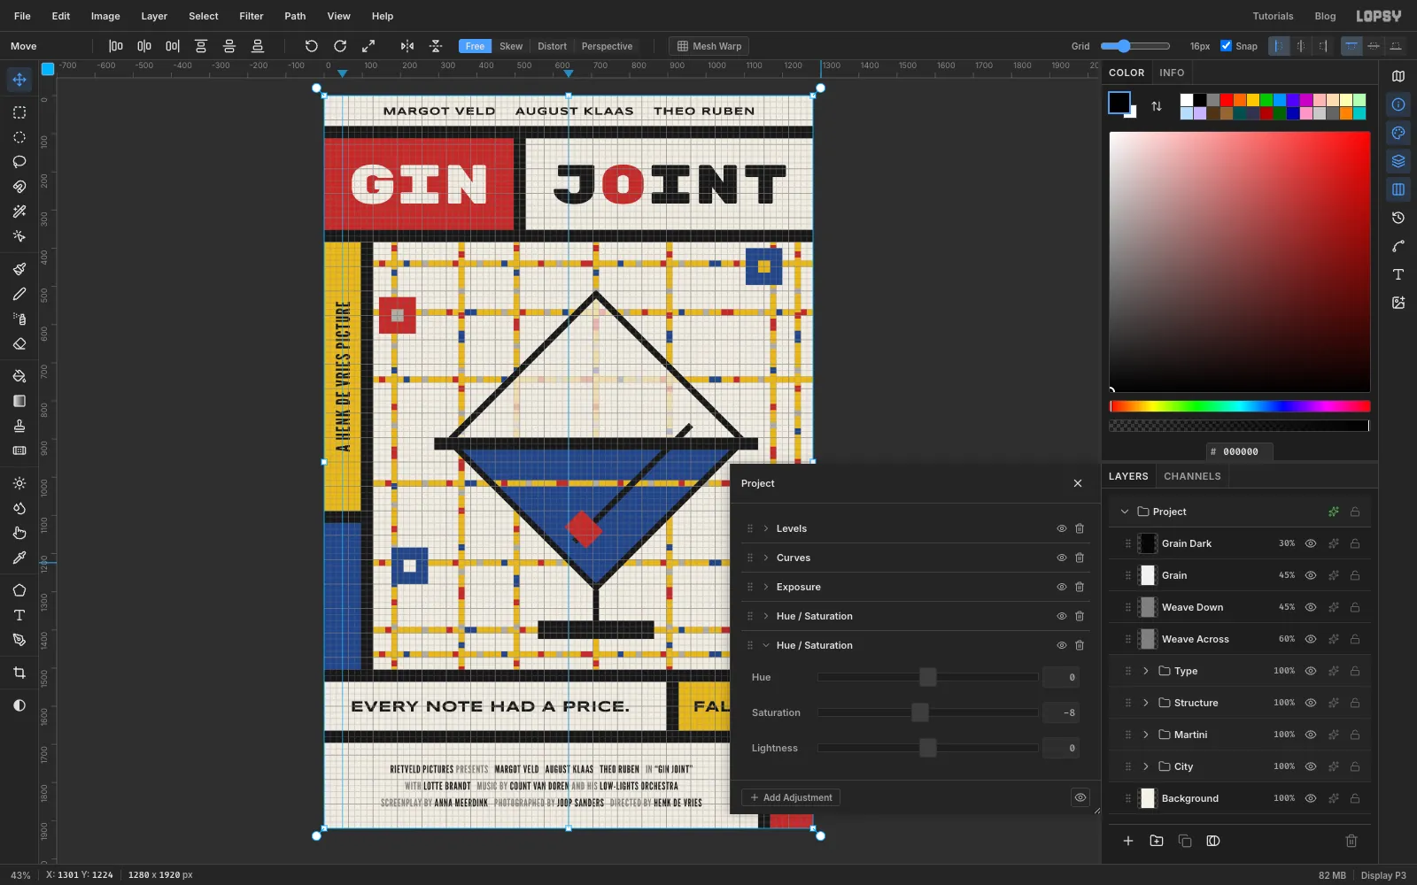Viewport: 1417px width, 885px height.
Task: Select the Gradient tool
Action: pyautogui.click(x=19, y=401)
